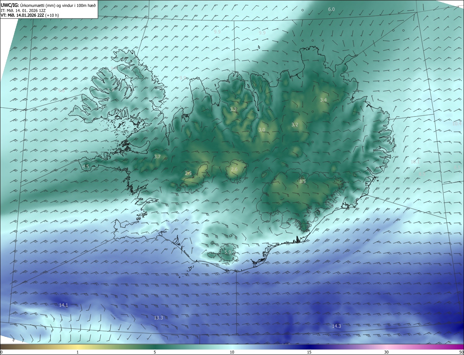The height and width of the screenshot is (355, 464).
Task: Click the 2.5 value on the map
Action: [188, 173]
